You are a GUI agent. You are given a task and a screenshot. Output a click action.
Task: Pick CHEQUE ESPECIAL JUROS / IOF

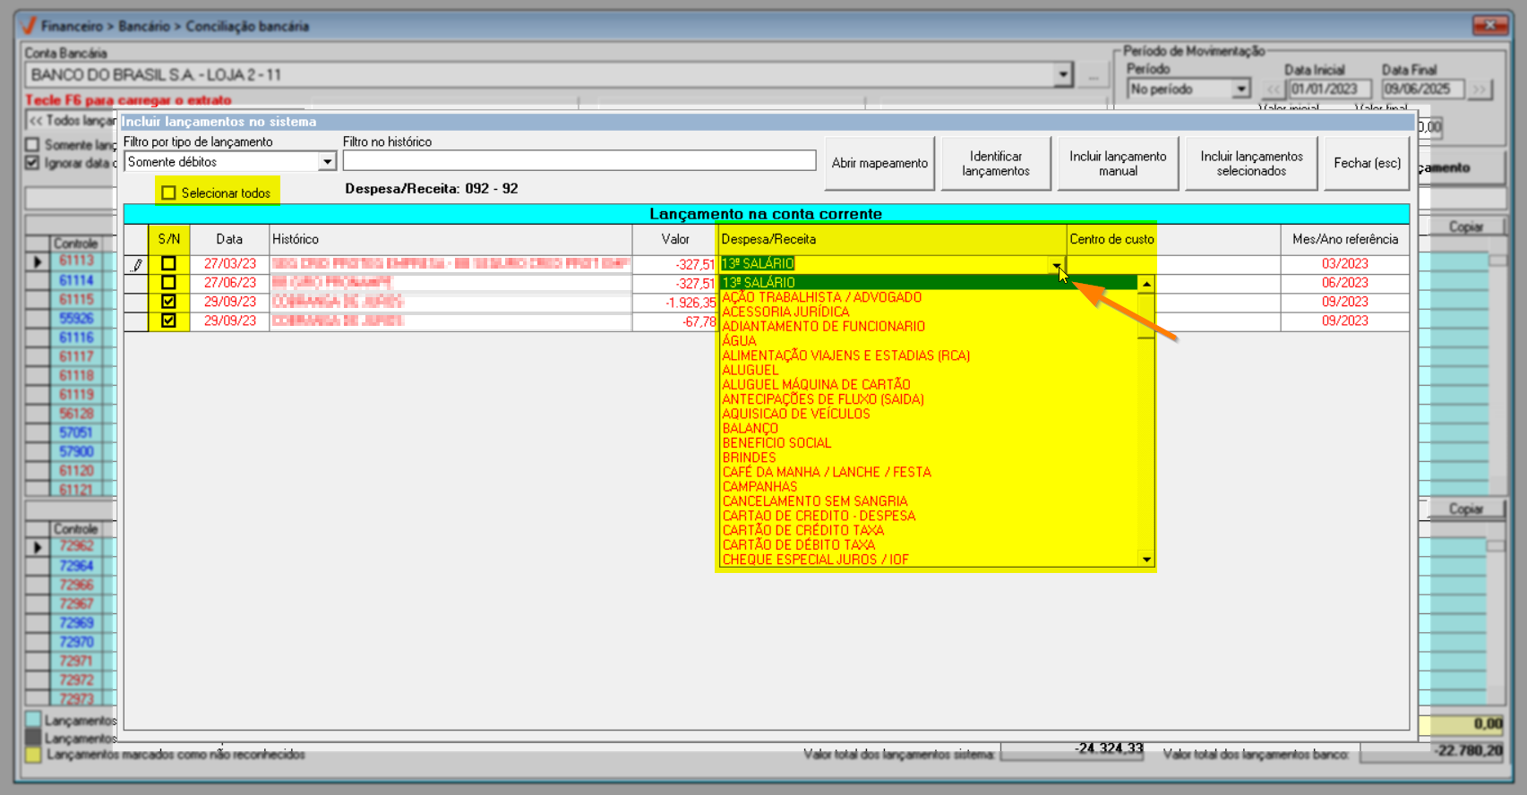click(815, 560)
